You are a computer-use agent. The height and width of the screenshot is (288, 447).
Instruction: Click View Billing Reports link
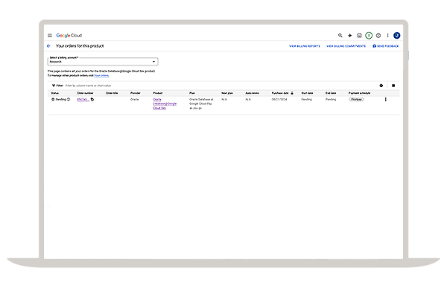[305, 46]
